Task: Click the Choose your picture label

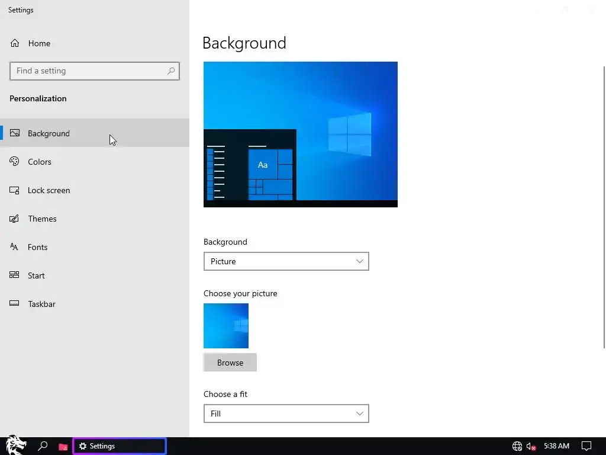Action: [240, 293]
